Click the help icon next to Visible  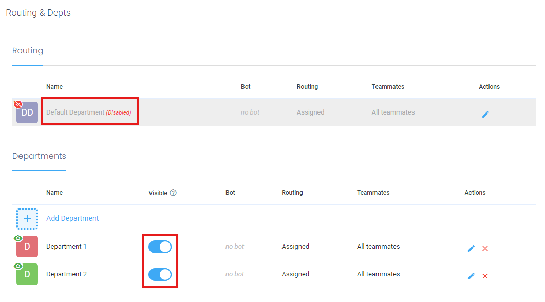[173, 193]
